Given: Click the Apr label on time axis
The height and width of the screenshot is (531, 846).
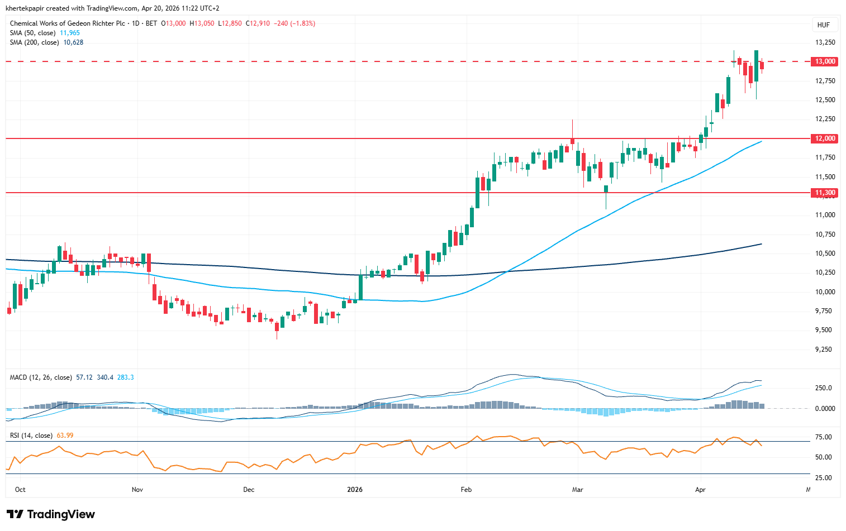Looking at the screenshot, I should [x=700, y=490].
